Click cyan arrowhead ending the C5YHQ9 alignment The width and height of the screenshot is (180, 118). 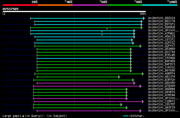(x=131, y=59)
